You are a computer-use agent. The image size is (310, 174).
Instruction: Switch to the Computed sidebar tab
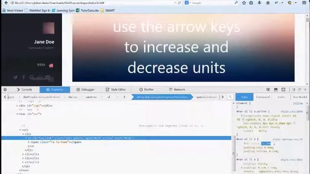(263, 97)
